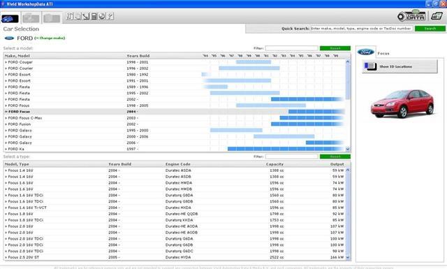This screenshot has height=269, width=447.
Task: Click the Vivid WorkshopData logo icon
Action: 411,16
